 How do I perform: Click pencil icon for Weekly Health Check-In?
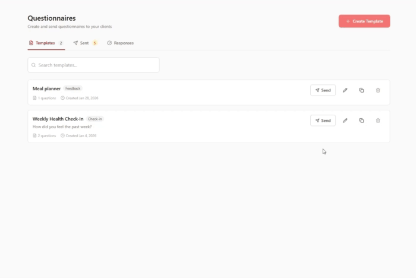pos(345,121)
